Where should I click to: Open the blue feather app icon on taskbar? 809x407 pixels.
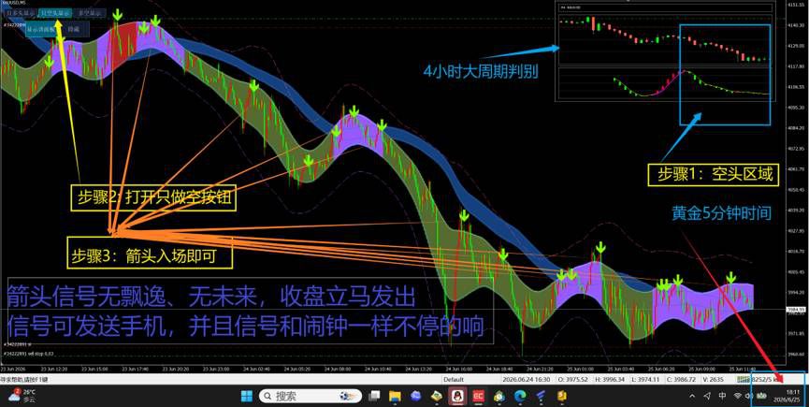tap(541, 396)
